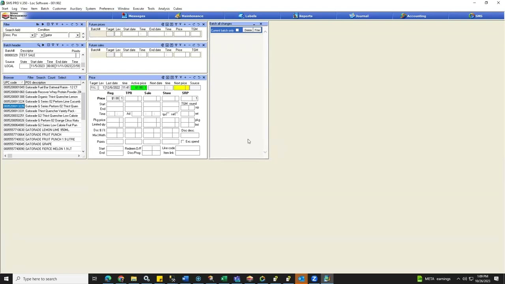Open the Messages module

point(134,16)
